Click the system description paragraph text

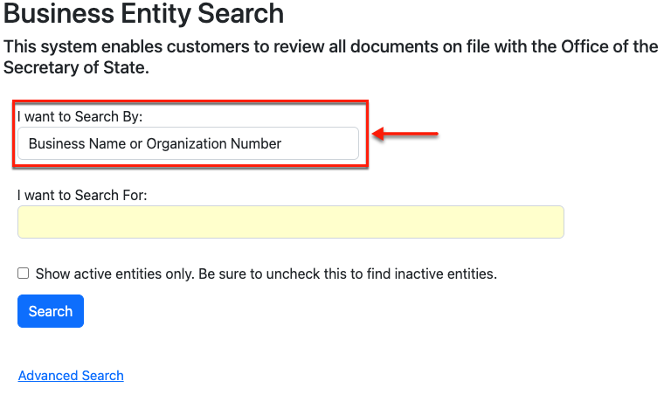[x=331, y=57]
